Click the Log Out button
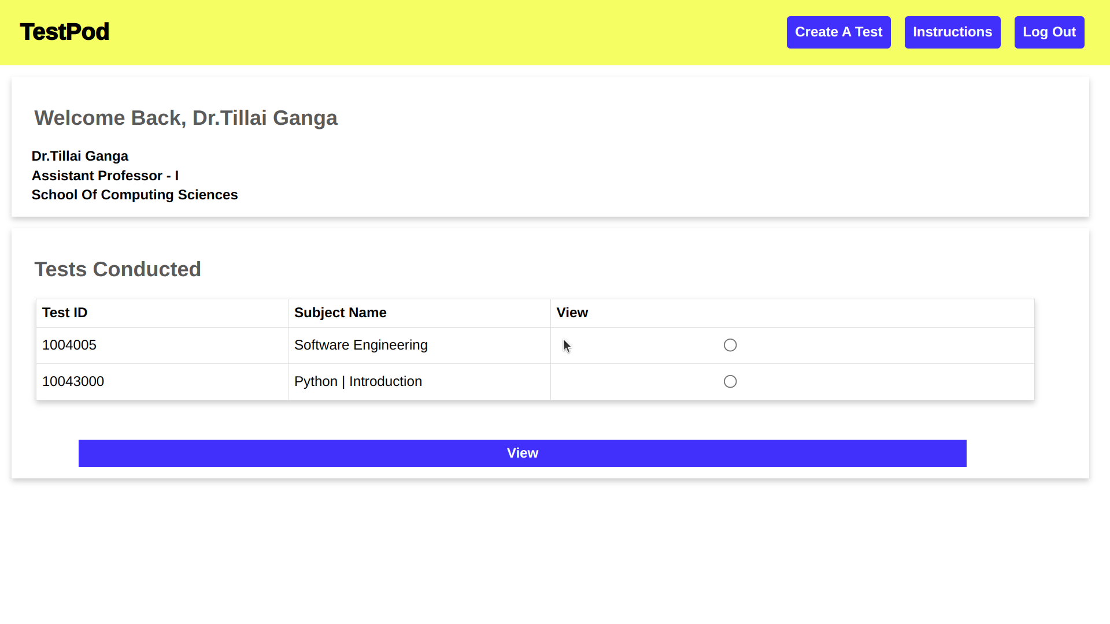 pyautogui.click(x=1049, y=32)
